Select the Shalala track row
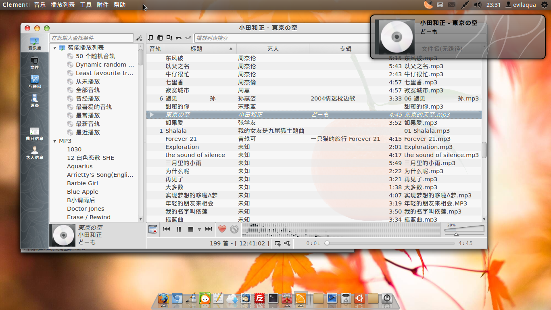The width and height of the screenshot is (551, 310). tap(314, 131)
